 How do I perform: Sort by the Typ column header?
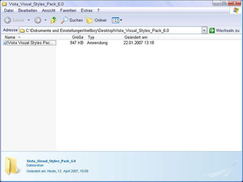pyautogui.click(x=103, y=37)
